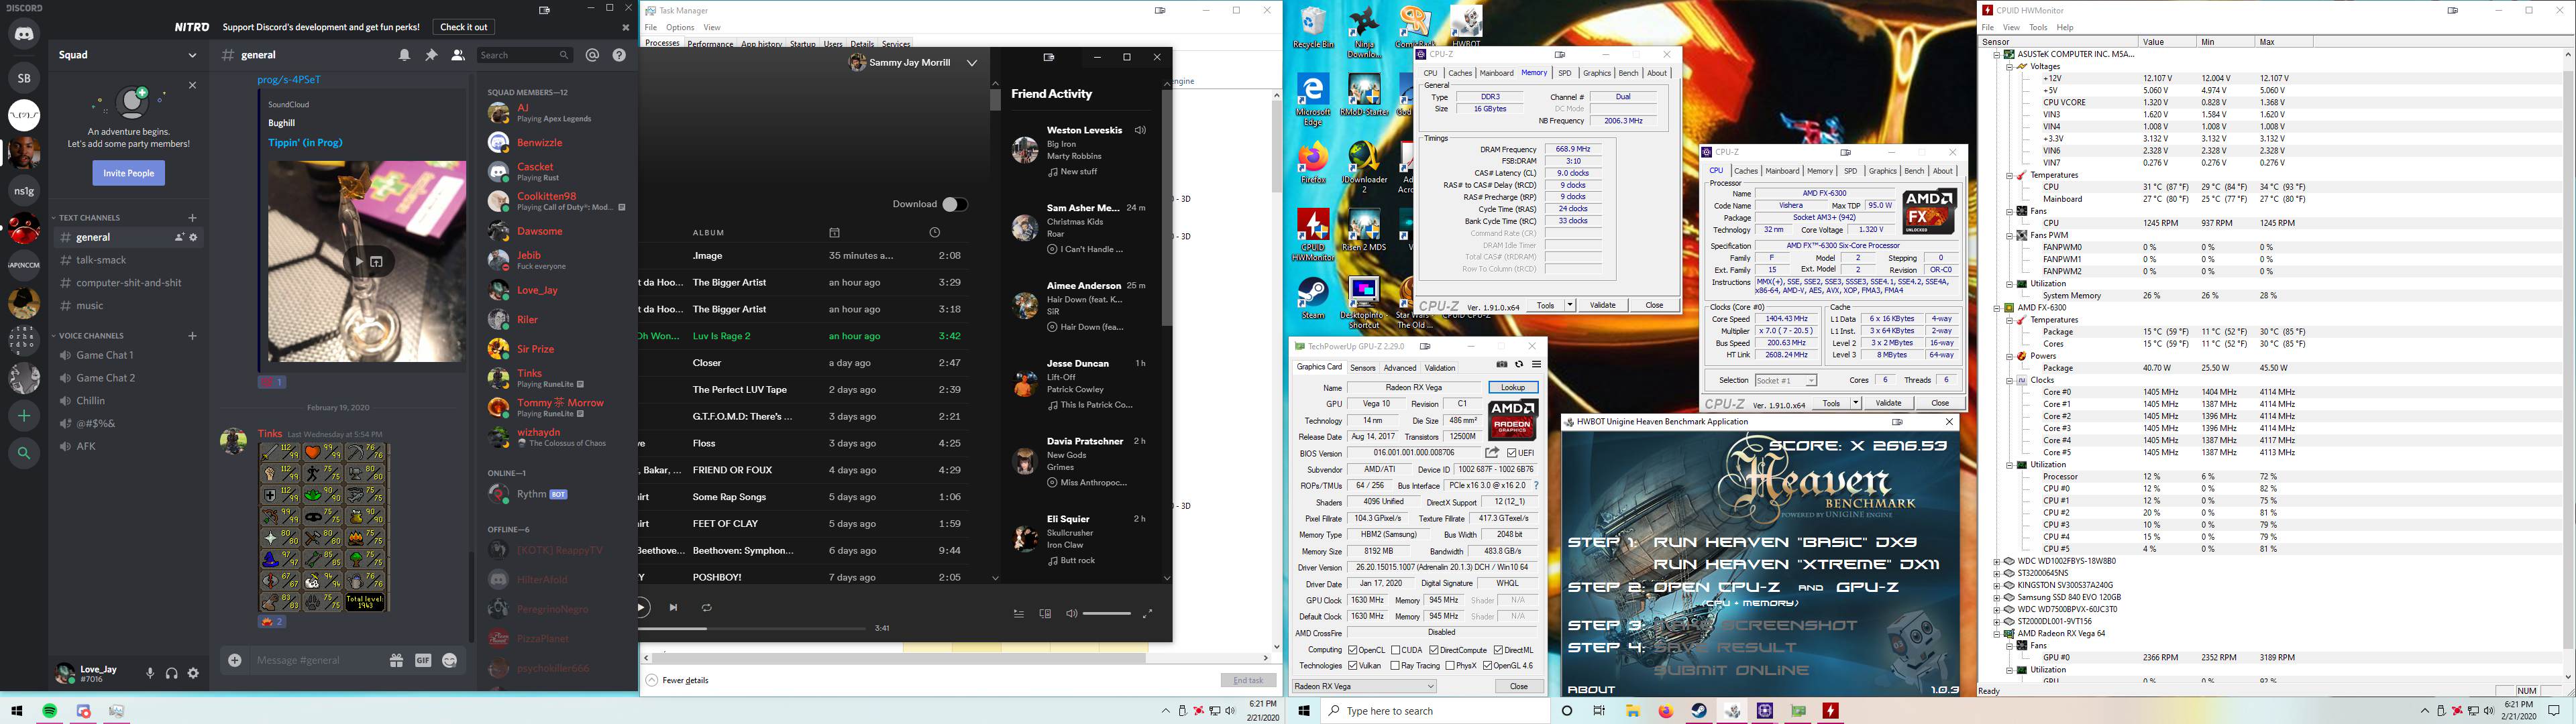Toggle DirectCompute checkbox in GPU-Z
The height and width of the screenshot is (724, 2576).
(1434, 650)
